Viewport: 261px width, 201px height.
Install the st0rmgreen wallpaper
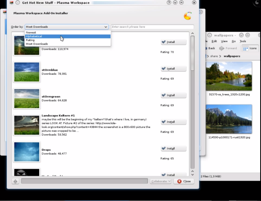pyautogui.click(x=173, y=95)
